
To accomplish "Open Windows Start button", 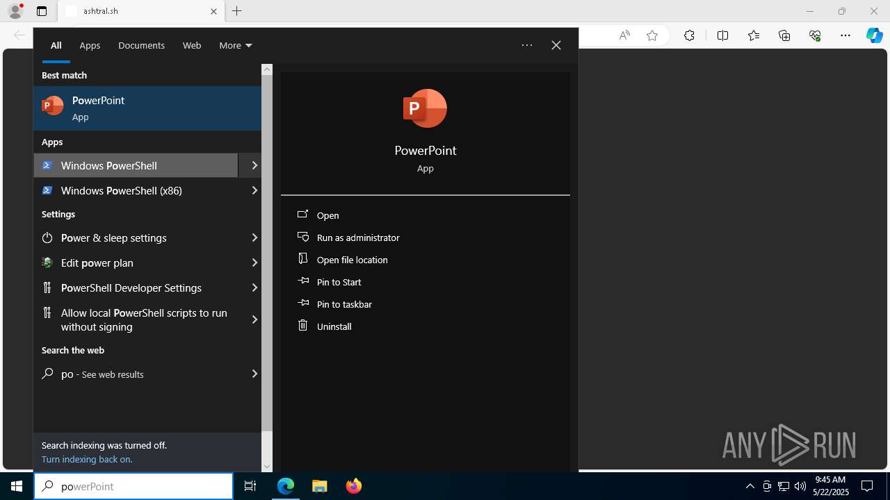I will (x=17, y=486).
